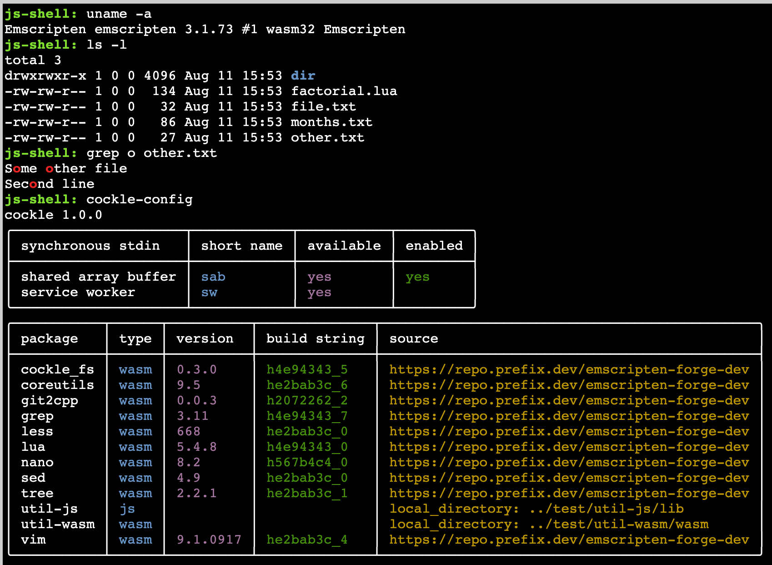The height and width of the screenshot is (565, 772).
Task: Click the 'cockle 1.0.0' version line
Action: point(53,215)
